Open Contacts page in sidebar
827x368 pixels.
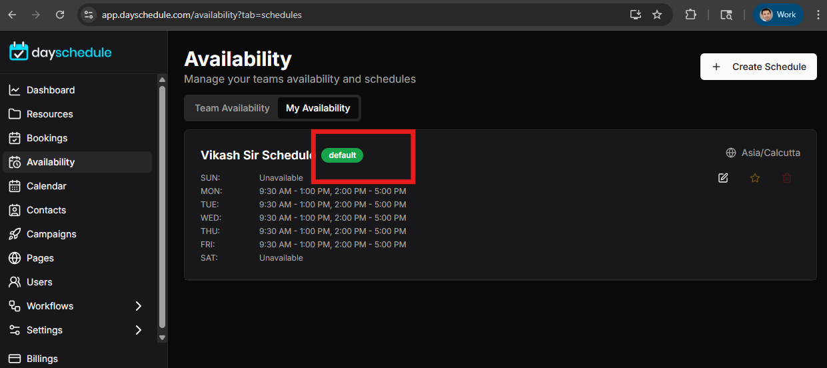[x=46, y=210]
